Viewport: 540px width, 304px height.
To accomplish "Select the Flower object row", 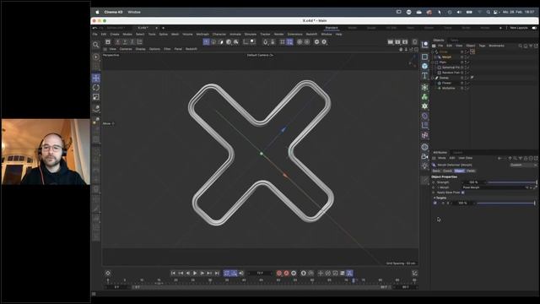I will (446, 83).
